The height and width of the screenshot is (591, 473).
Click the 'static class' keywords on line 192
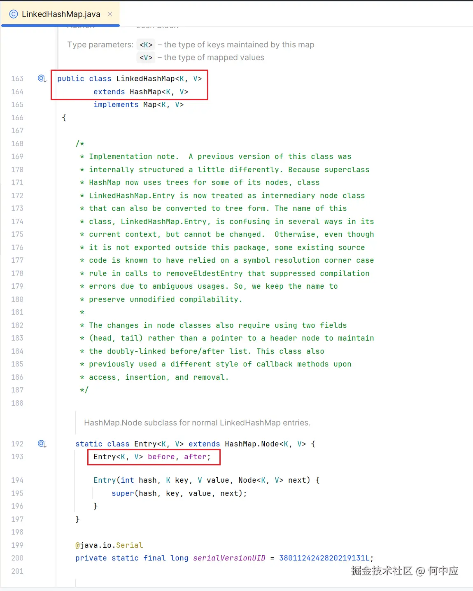(x=103, y=444)
